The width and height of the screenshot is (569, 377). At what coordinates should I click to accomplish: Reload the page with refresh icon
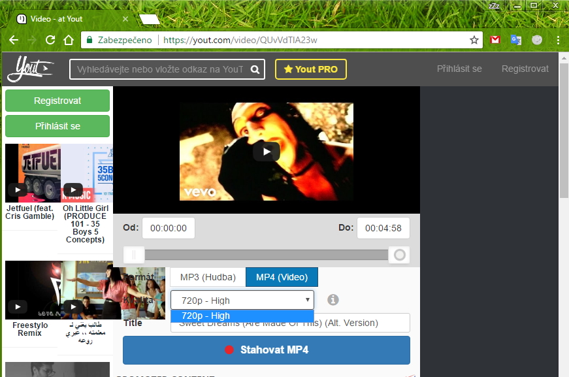pyautogui.click(x=50, y=40)
